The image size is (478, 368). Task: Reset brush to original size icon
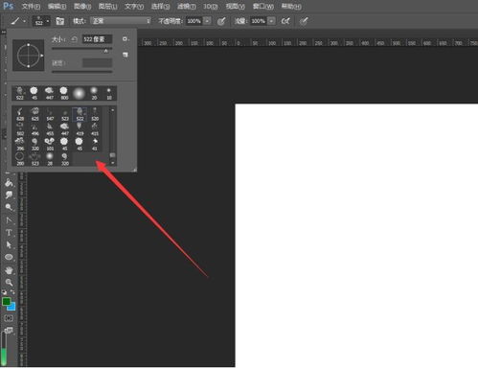[x=74, y=39]
